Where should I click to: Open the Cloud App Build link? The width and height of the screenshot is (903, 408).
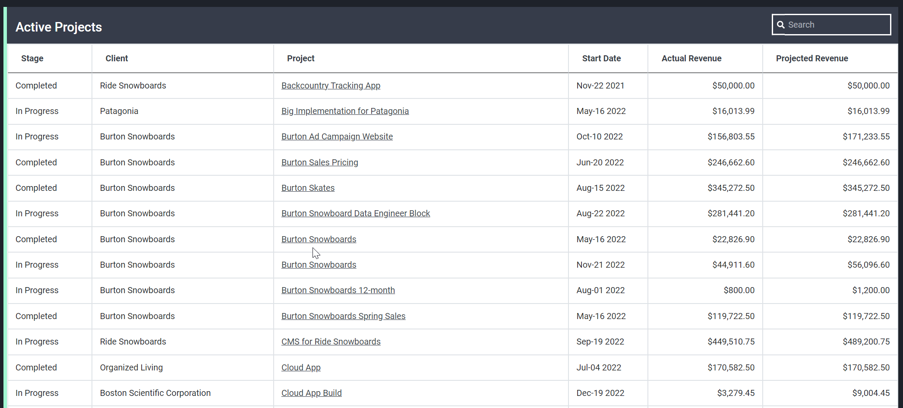311,393
